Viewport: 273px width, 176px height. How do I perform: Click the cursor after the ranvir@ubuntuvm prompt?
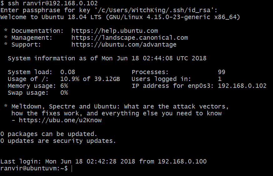click(72, 168)
